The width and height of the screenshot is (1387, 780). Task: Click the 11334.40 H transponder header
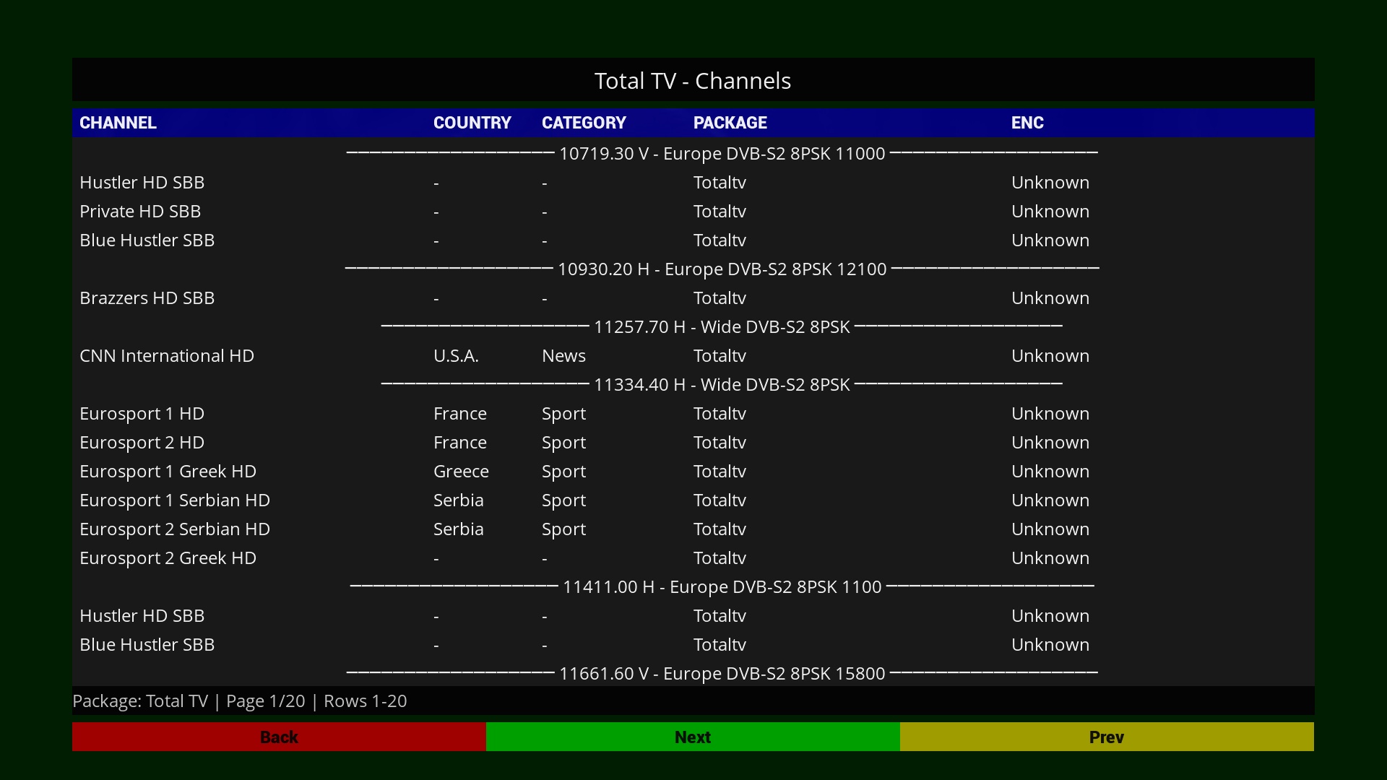click(x=722, y=384)
